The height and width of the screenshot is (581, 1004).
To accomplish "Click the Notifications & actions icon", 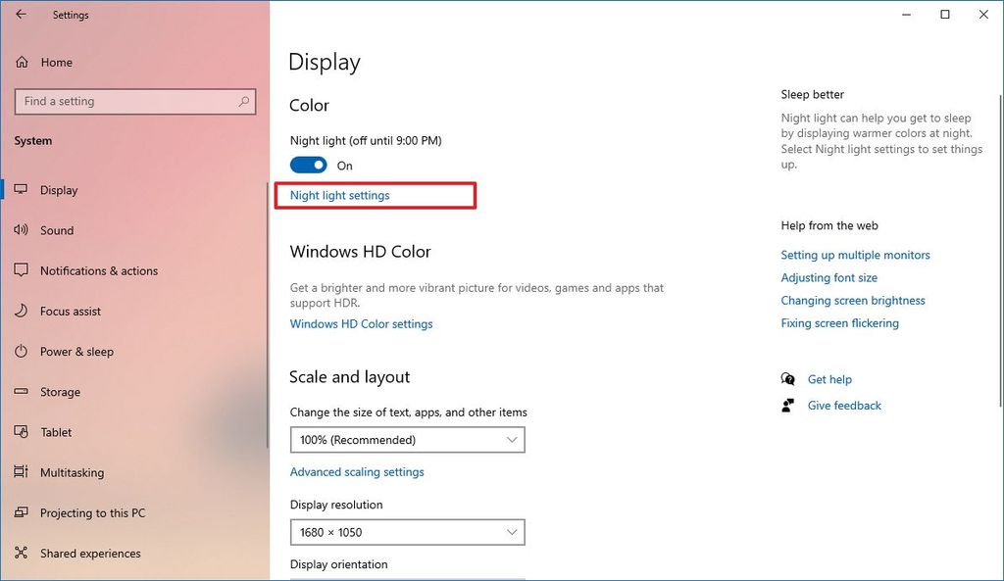I will [x=21, y=270].
